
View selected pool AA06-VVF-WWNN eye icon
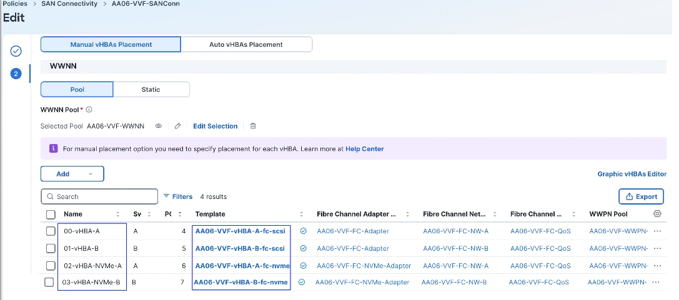click(159, 126)
